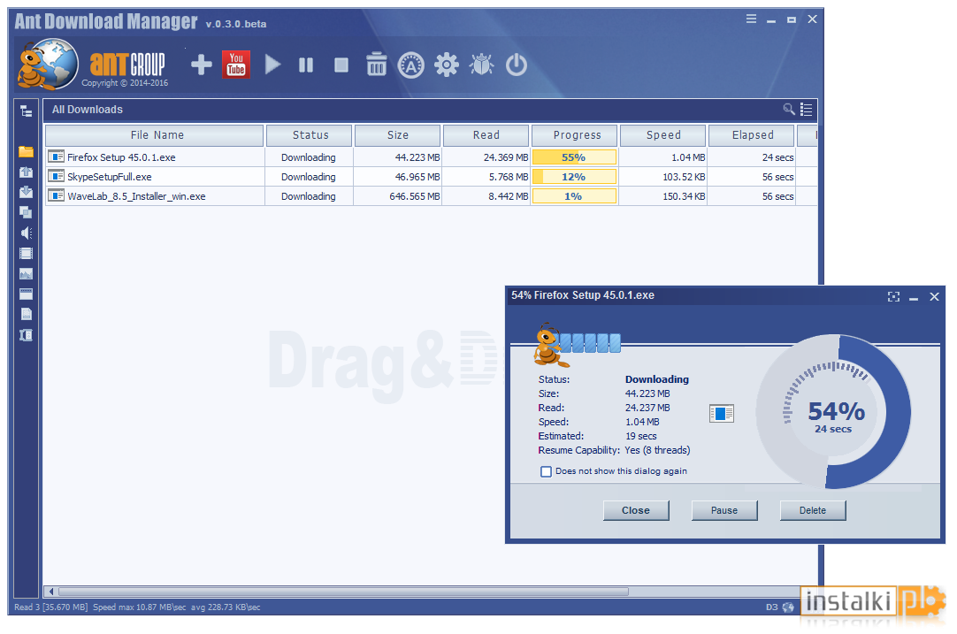Select the last sidebar category icon
Screen dimensions: 957x634
pos(26,335)
